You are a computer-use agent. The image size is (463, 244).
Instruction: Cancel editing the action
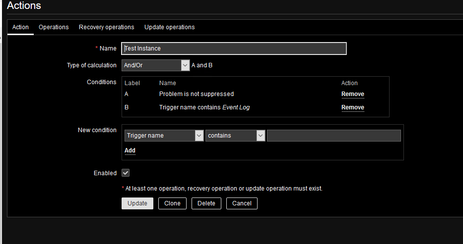pyautogui.click(x=242, y=203)
